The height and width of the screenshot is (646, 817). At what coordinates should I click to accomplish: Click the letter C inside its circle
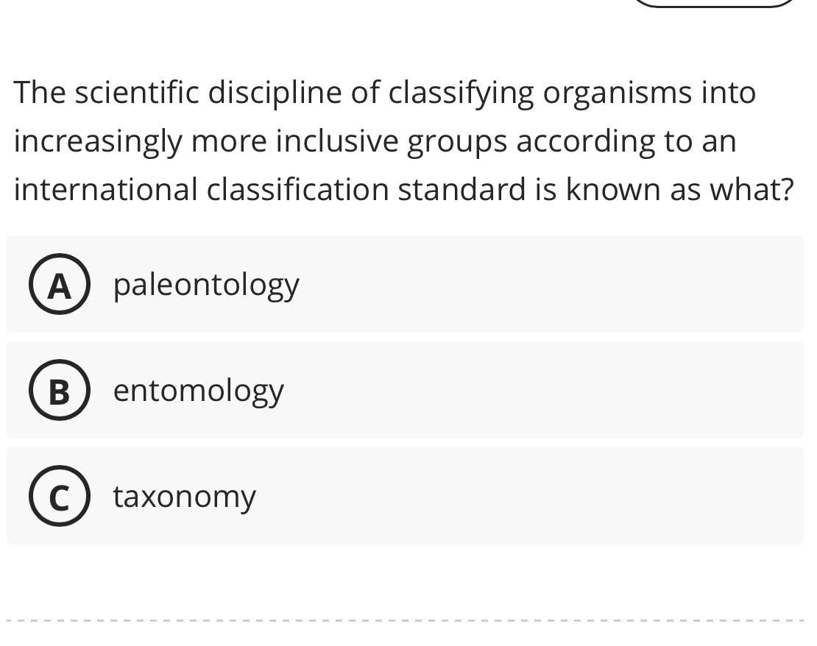tap(60, 496)
